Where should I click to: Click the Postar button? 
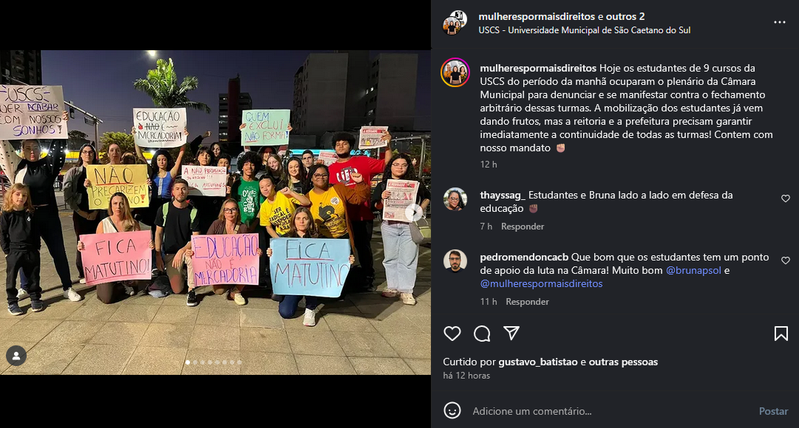click(x=773, y=411)
